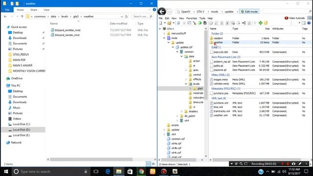
Task: Sort by Size column header in OpenIV
Action: [268, 29]
